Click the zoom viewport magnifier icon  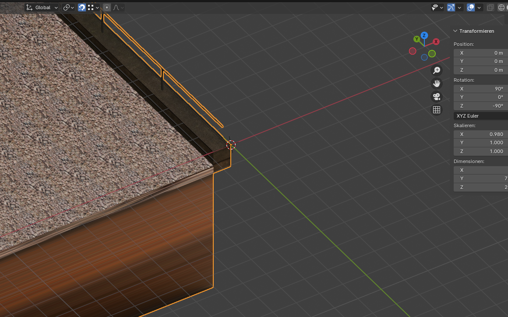pos(437,70)
